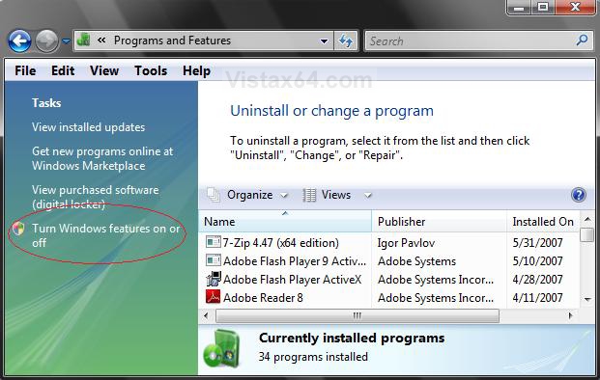Click the 7-Zip program icon
This screenshot has width=600, height=380.
[214, 242]
